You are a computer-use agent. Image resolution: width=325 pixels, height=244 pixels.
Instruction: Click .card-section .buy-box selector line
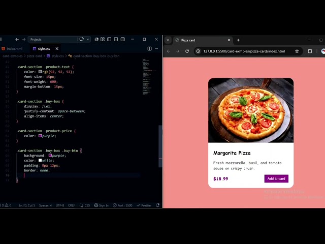pyautogui.click(x=40, y=101)
